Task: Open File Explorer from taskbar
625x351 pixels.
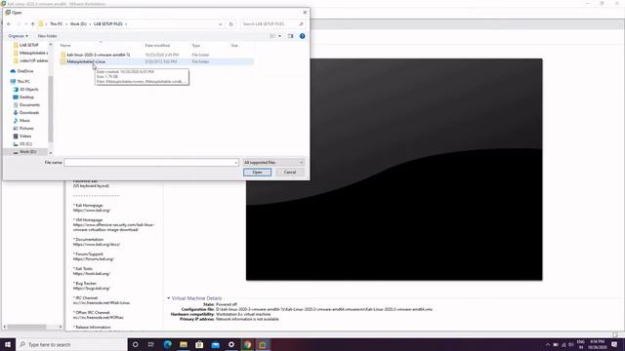Action: (x=184, y=344)
